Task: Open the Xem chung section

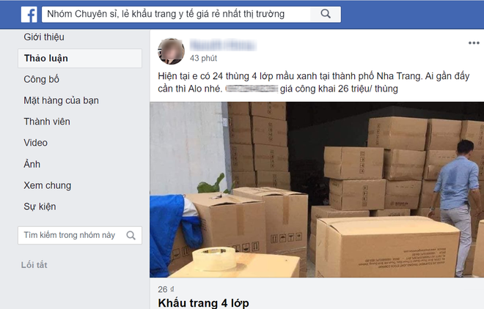Action: click(x=48, y=185)
